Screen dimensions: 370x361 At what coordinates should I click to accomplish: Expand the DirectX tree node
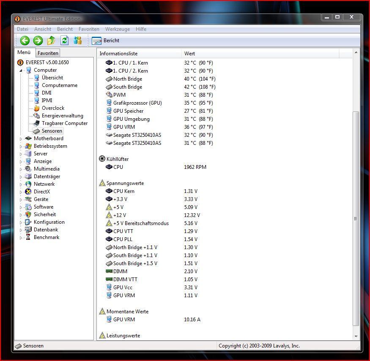coord(21,192)
